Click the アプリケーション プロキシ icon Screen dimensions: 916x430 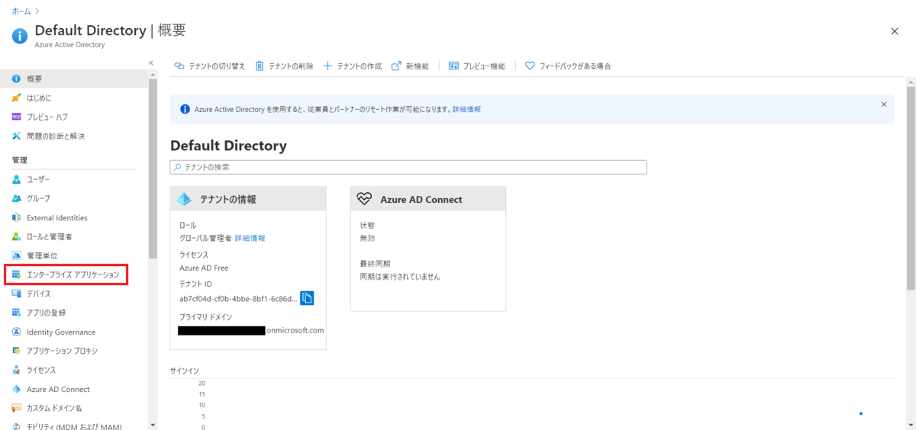click(x=17, y=351)
